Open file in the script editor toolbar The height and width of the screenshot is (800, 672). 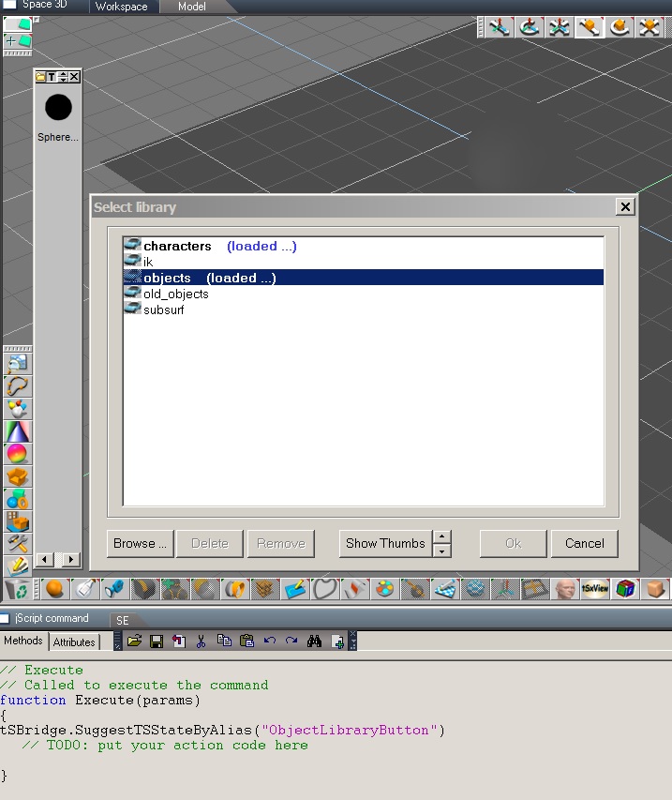tap(135, 641)
